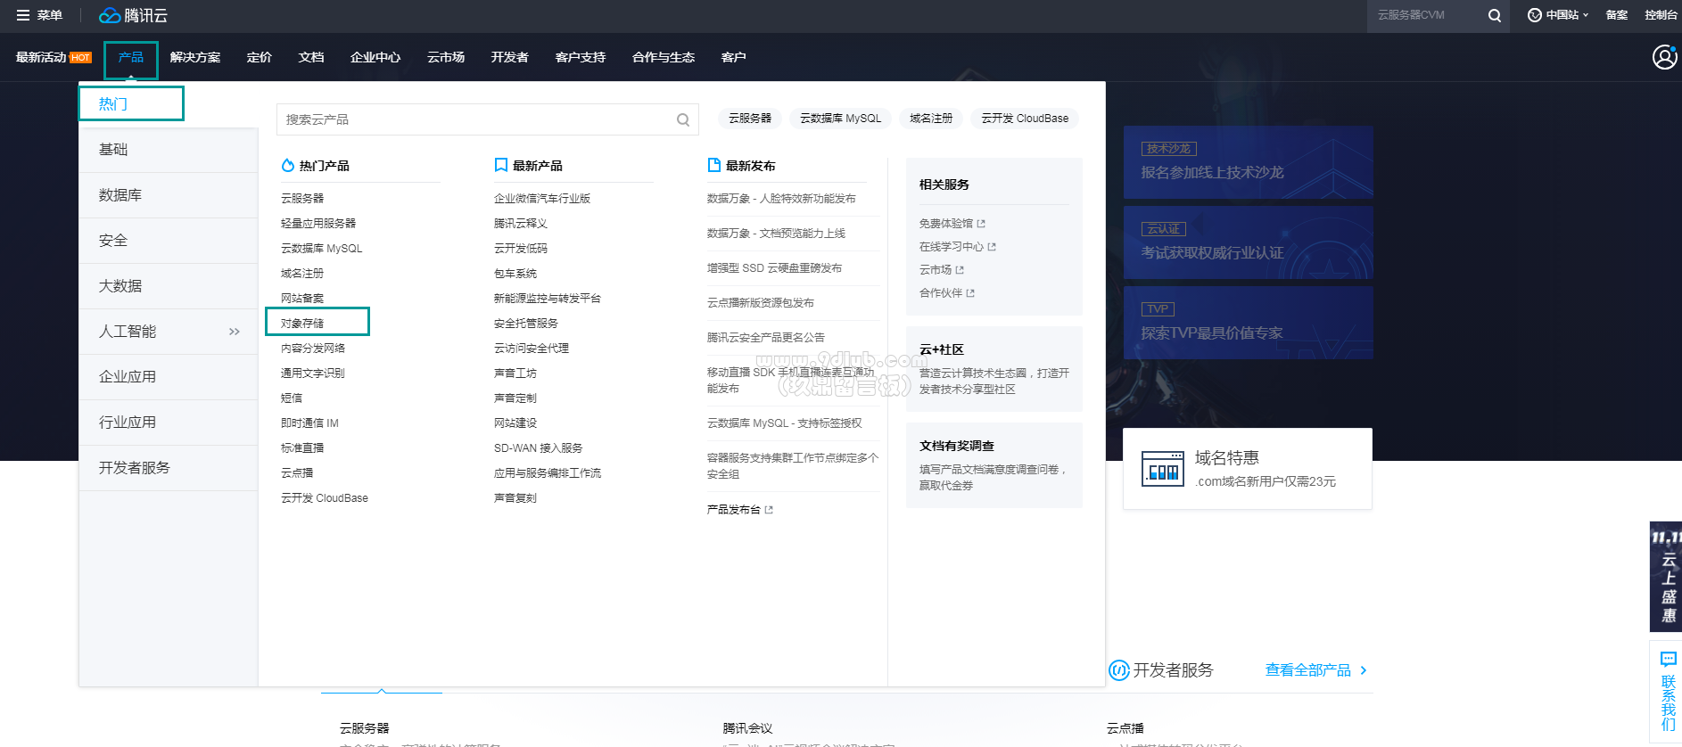
Task: Open the user account avatar icon
Action: (1664, 57)
